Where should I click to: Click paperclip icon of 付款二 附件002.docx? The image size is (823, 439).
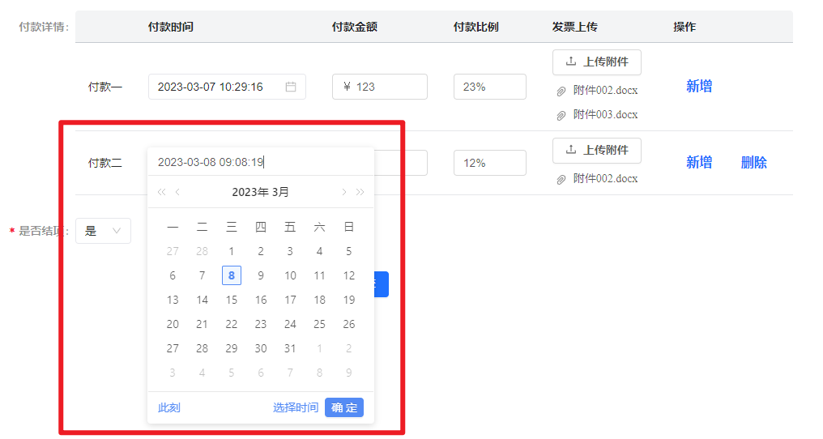pyautogui.click(x=561, y=179)
